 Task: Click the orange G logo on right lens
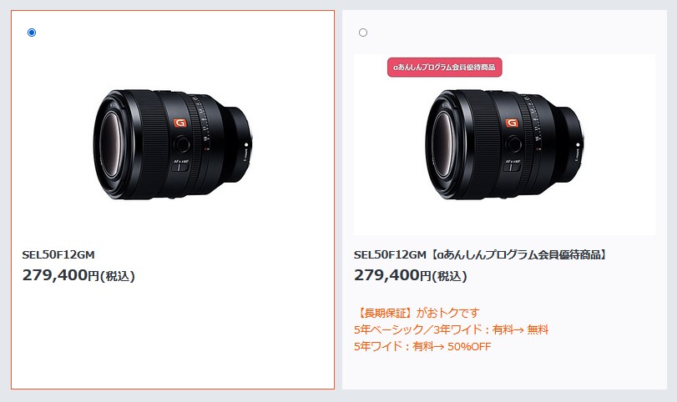512,123
